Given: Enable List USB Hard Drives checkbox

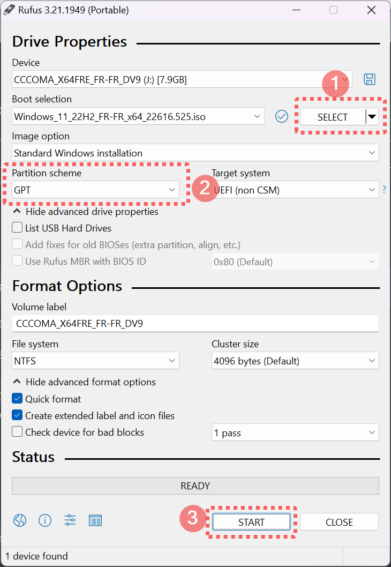Looking at the screenshot, I should click(x=17, y=228).
